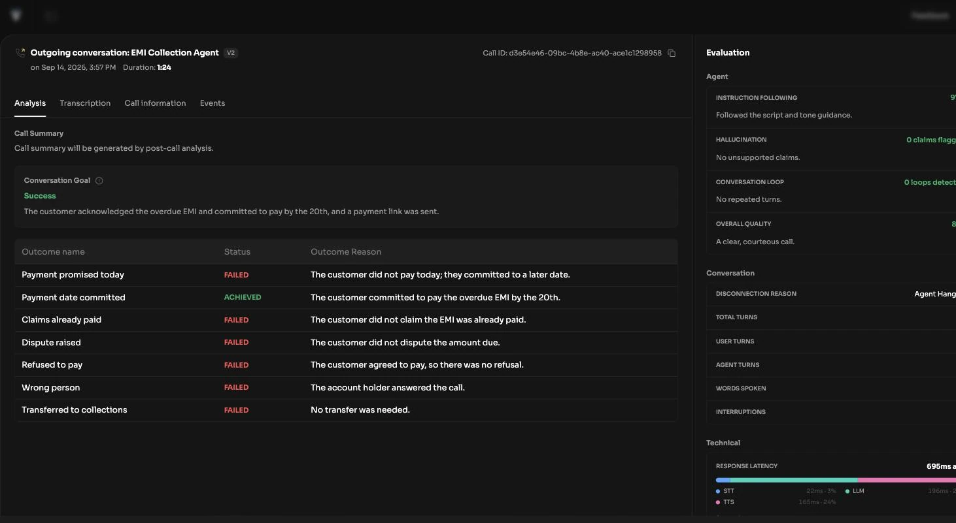This screenshot has height=523, width=956.
Task: Click the teal LLM legend dot
Action: point(847,491)
